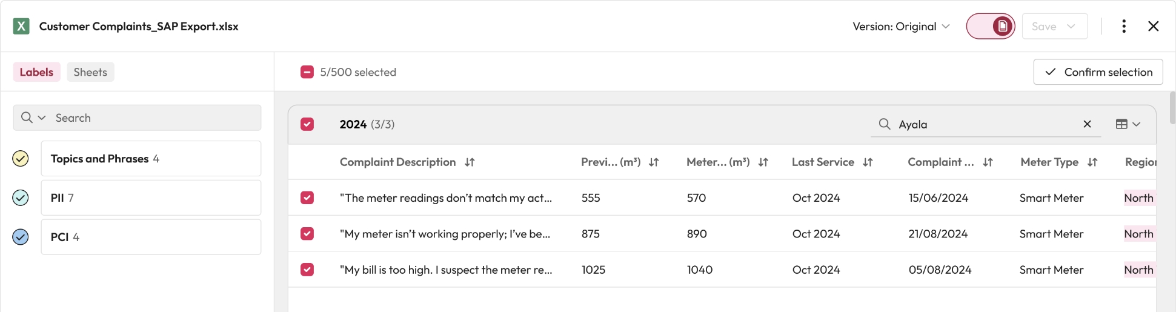Switch to the Sheets tab
Screen dimensions: 1176x312
click(x=90, y=72)
